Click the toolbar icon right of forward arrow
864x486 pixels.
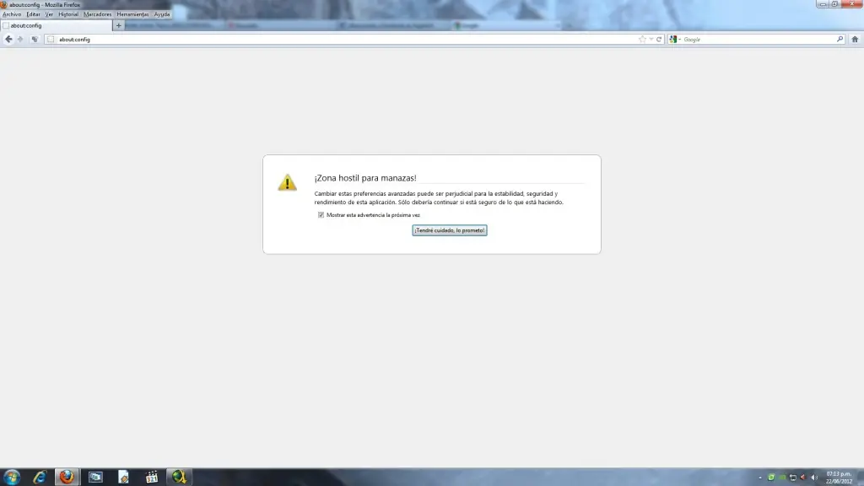click(x=35, y=39)
